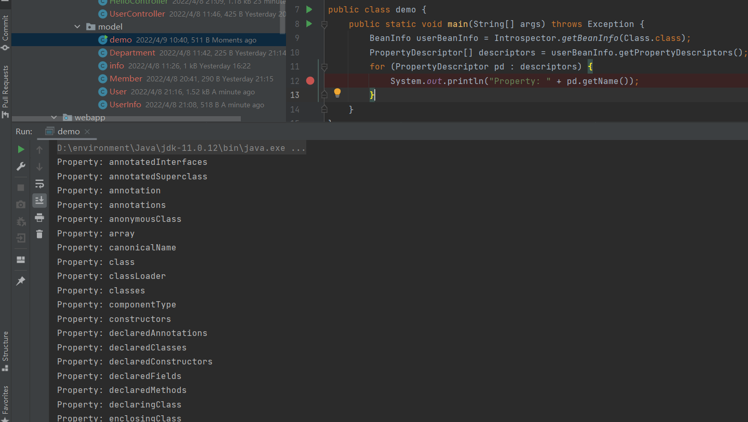Viewport: 748px width, 422px height.
Task: Click the lightbulb quick-fix icon
Action: pyautogui.click(x=337, y=93)
